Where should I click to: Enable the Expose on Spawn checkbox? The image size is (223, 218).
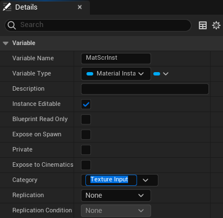point(86,135)
